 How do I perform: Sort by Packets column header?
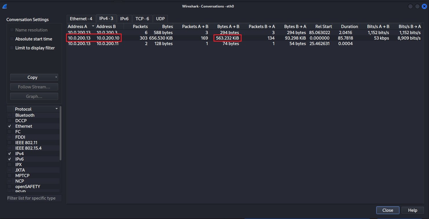coord(136,26)
